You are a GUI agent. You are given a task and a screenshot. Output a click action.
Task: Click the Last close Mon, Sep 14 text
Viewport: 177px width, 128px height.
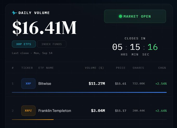(32, 53)
